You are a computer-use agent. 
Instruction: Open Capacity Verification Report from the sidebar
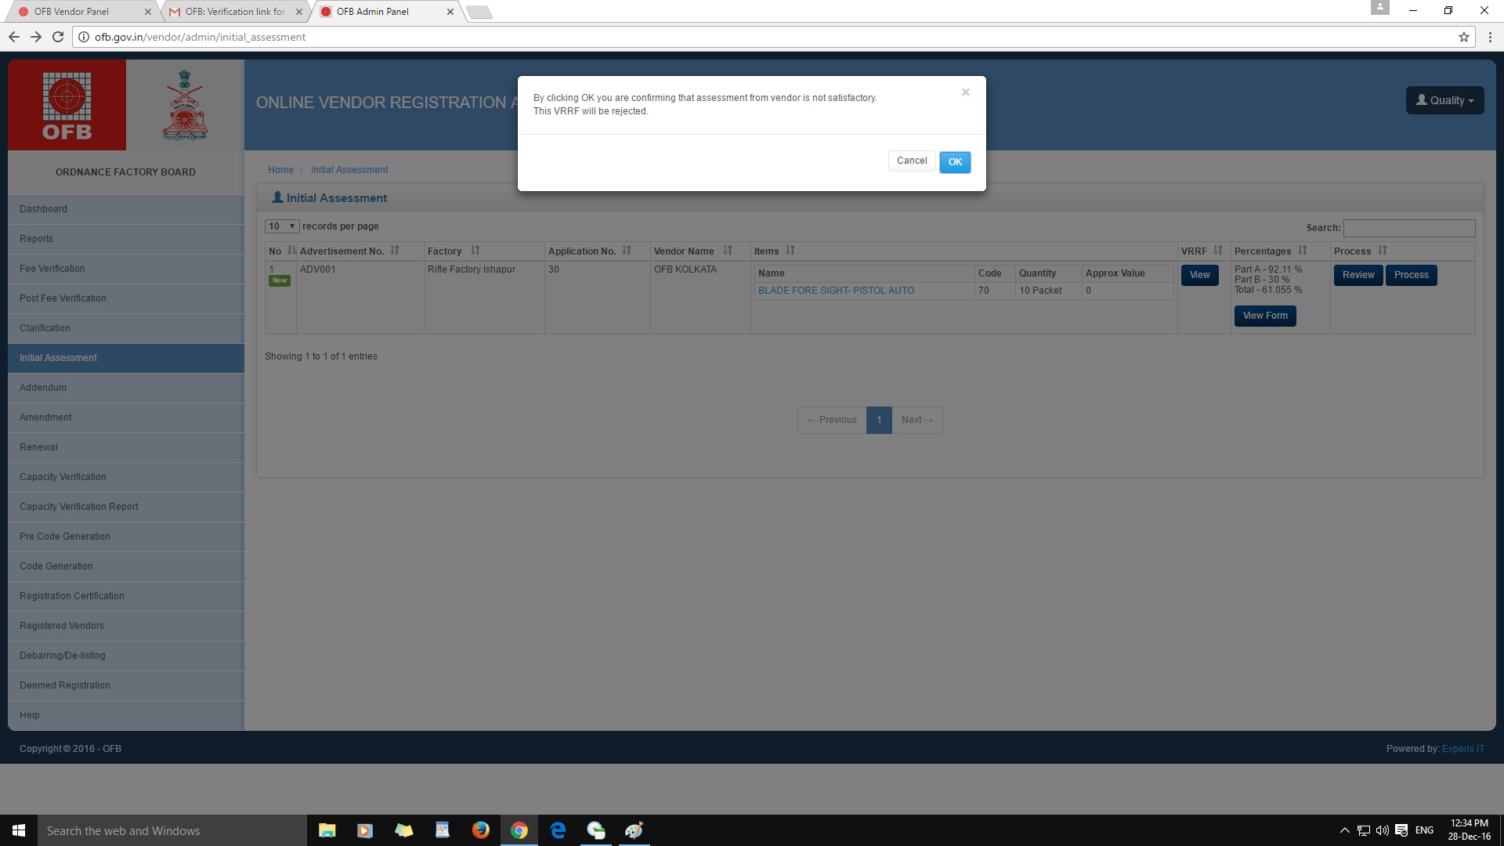point(78,507)
